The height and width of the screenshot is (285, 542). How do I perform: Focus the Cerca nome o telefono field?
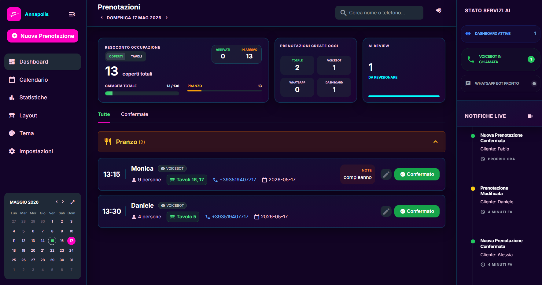pos(379,13)
